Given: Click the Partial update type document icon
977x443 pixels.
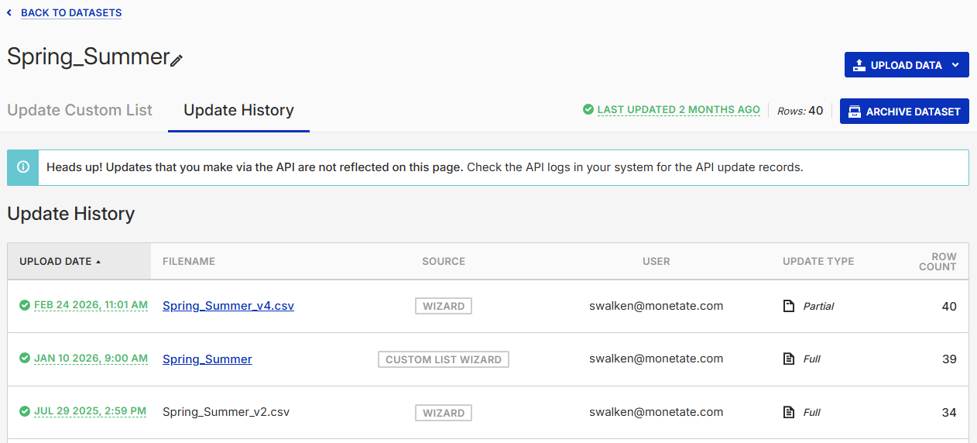Looking at the screenshot, I should click(789, 306).
